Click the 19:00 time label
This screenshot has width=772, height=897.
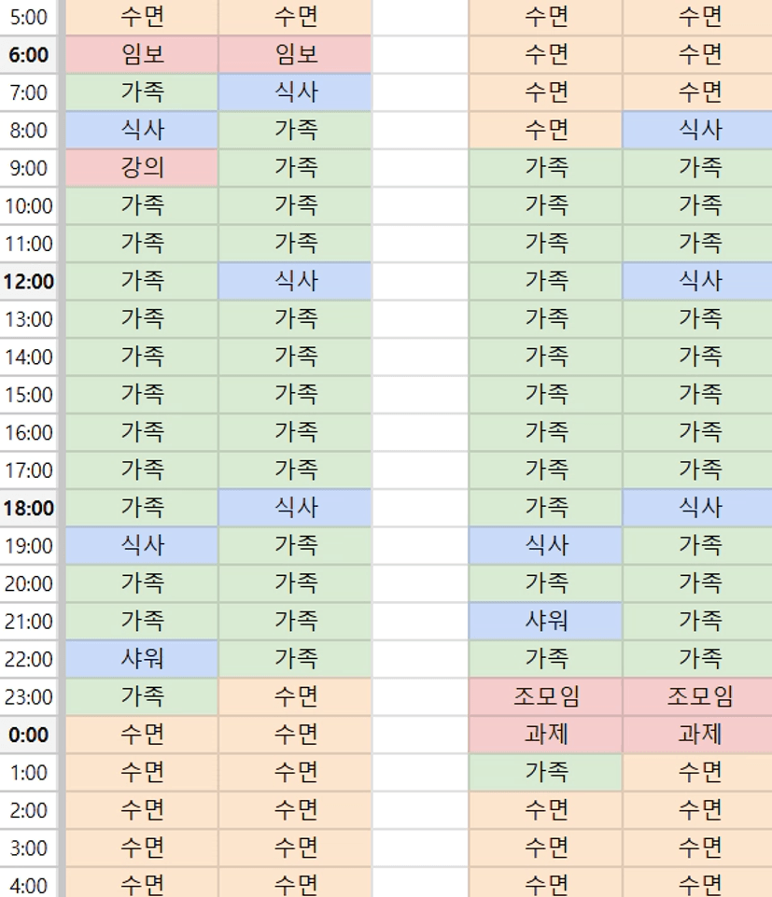[29, 546]
